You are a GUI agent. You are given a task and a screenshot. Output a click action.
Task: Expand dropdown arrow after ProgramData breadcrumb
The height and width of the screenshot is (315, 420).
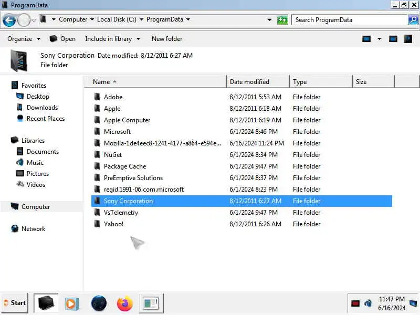point(188,19)
